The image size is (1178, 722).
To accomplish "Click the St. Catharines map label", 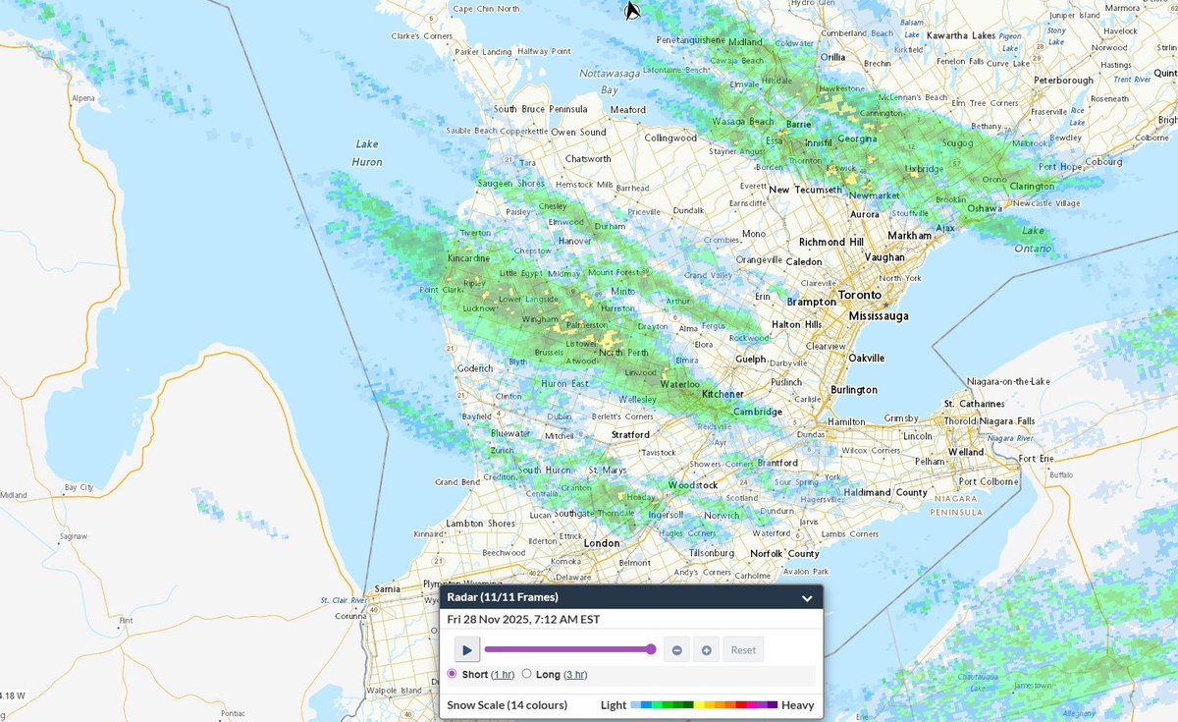I will 974,404.
